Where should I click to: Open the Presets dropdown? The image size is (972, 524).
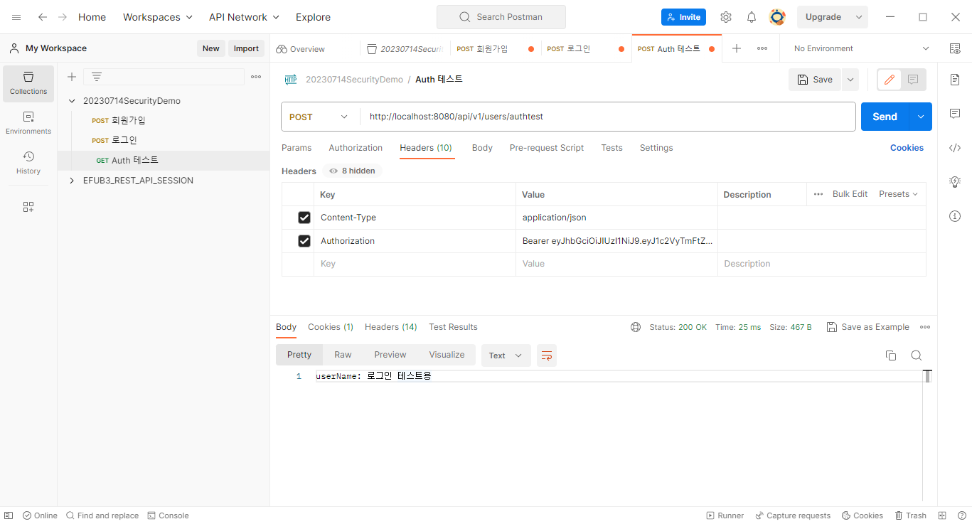[x=898, y=194]
